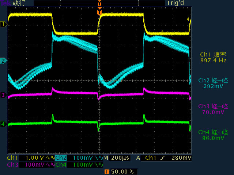Click the 280mV trigger level readout
Viewport: 234px width, 175px height.
181,158
